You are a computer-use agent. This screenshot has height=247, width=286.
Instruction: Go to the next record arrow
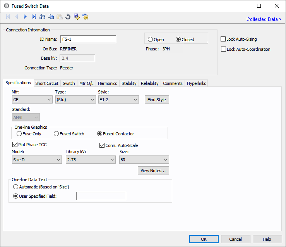(25, 17)
